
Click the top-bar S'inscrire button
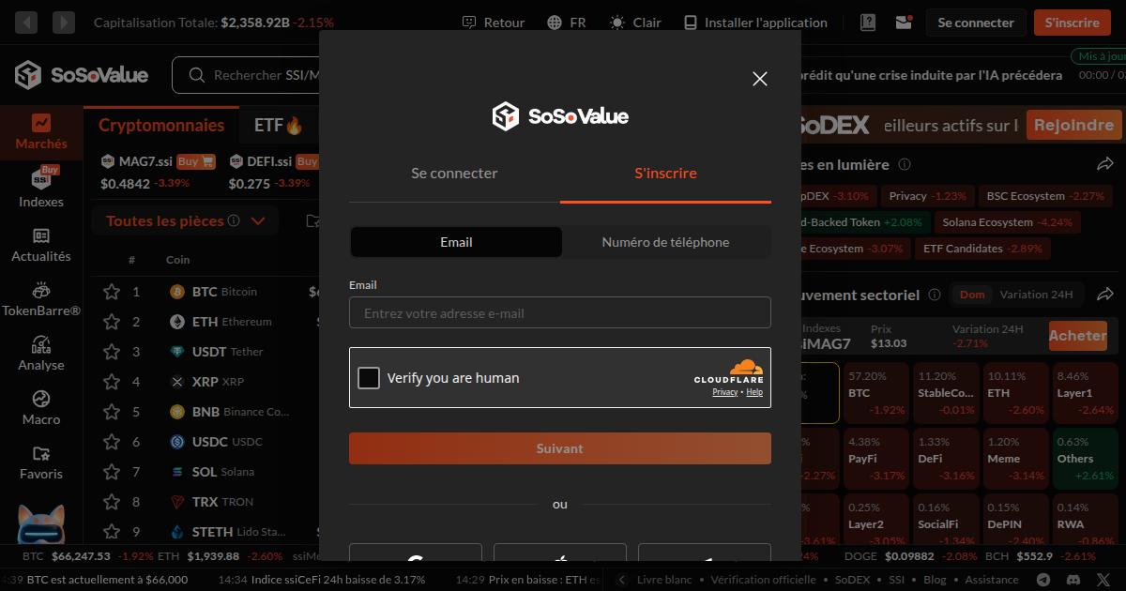tap(1072, 23)
